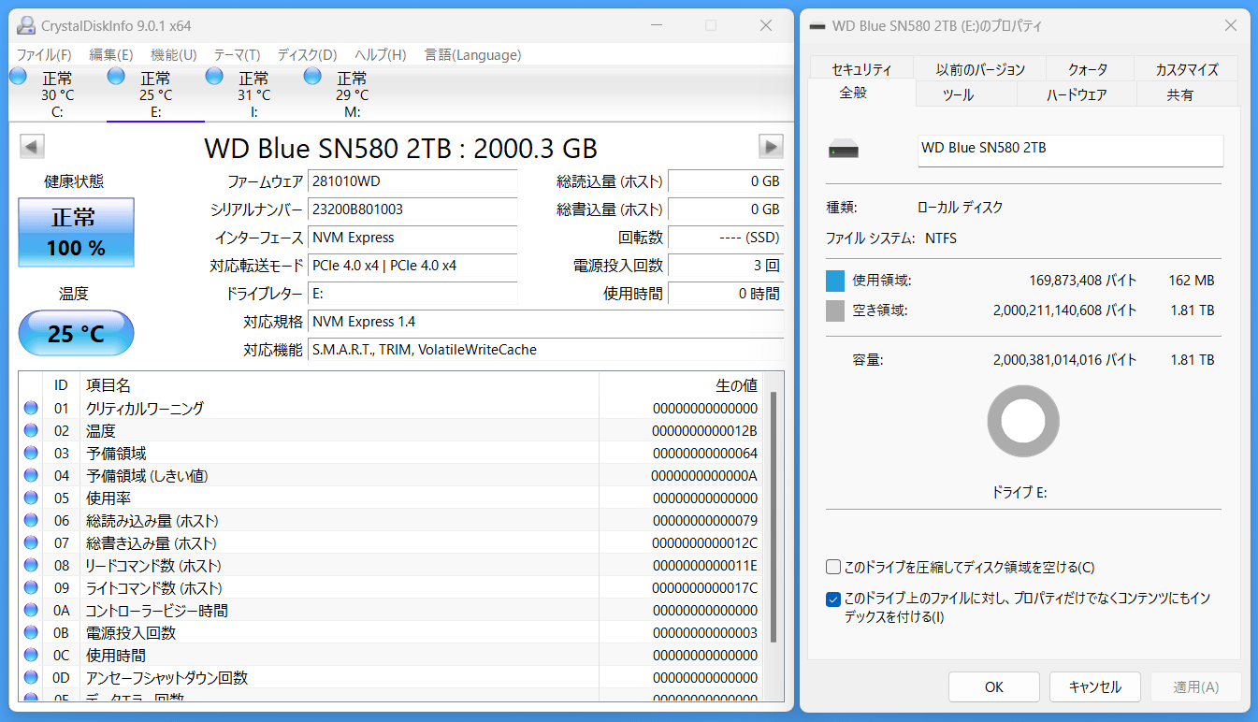Click status orb for ID 01 クリティカルワーニング

(x=31, y=408)
